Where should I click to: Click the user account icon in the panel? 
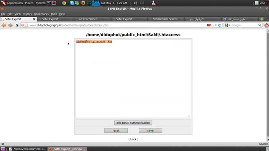(x=153, y=3)
